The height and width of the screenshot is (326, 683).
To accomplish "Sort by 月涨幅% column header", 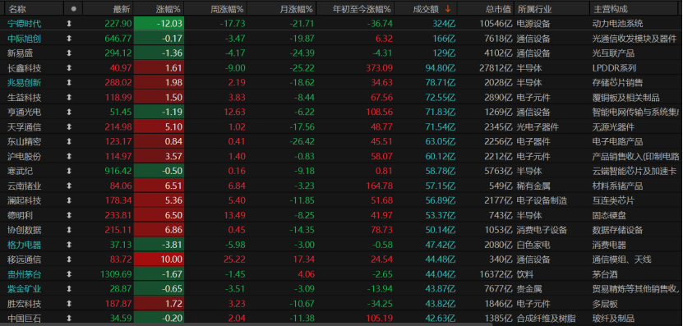I will point(296,9).
